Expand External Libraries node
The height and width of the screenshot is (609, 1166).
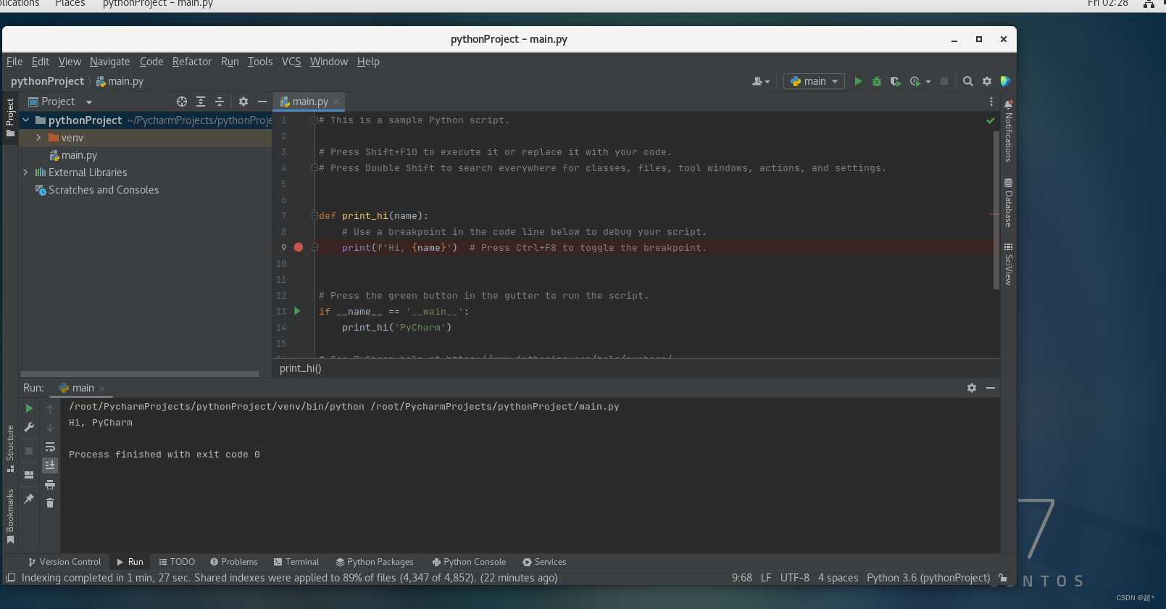coord(26,173)
